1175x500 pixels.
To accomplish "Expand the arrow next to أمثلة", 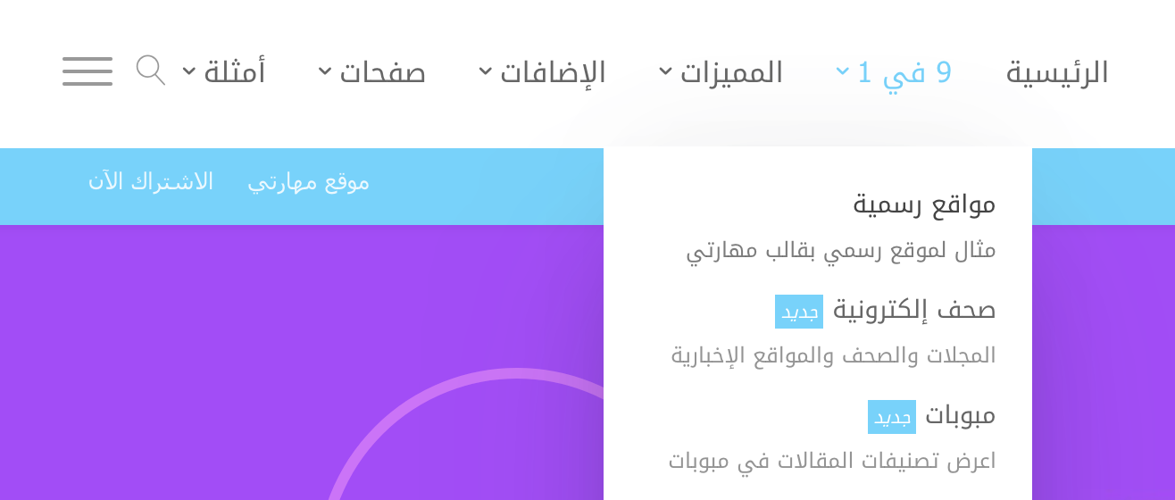I will [x=189, y=71].
